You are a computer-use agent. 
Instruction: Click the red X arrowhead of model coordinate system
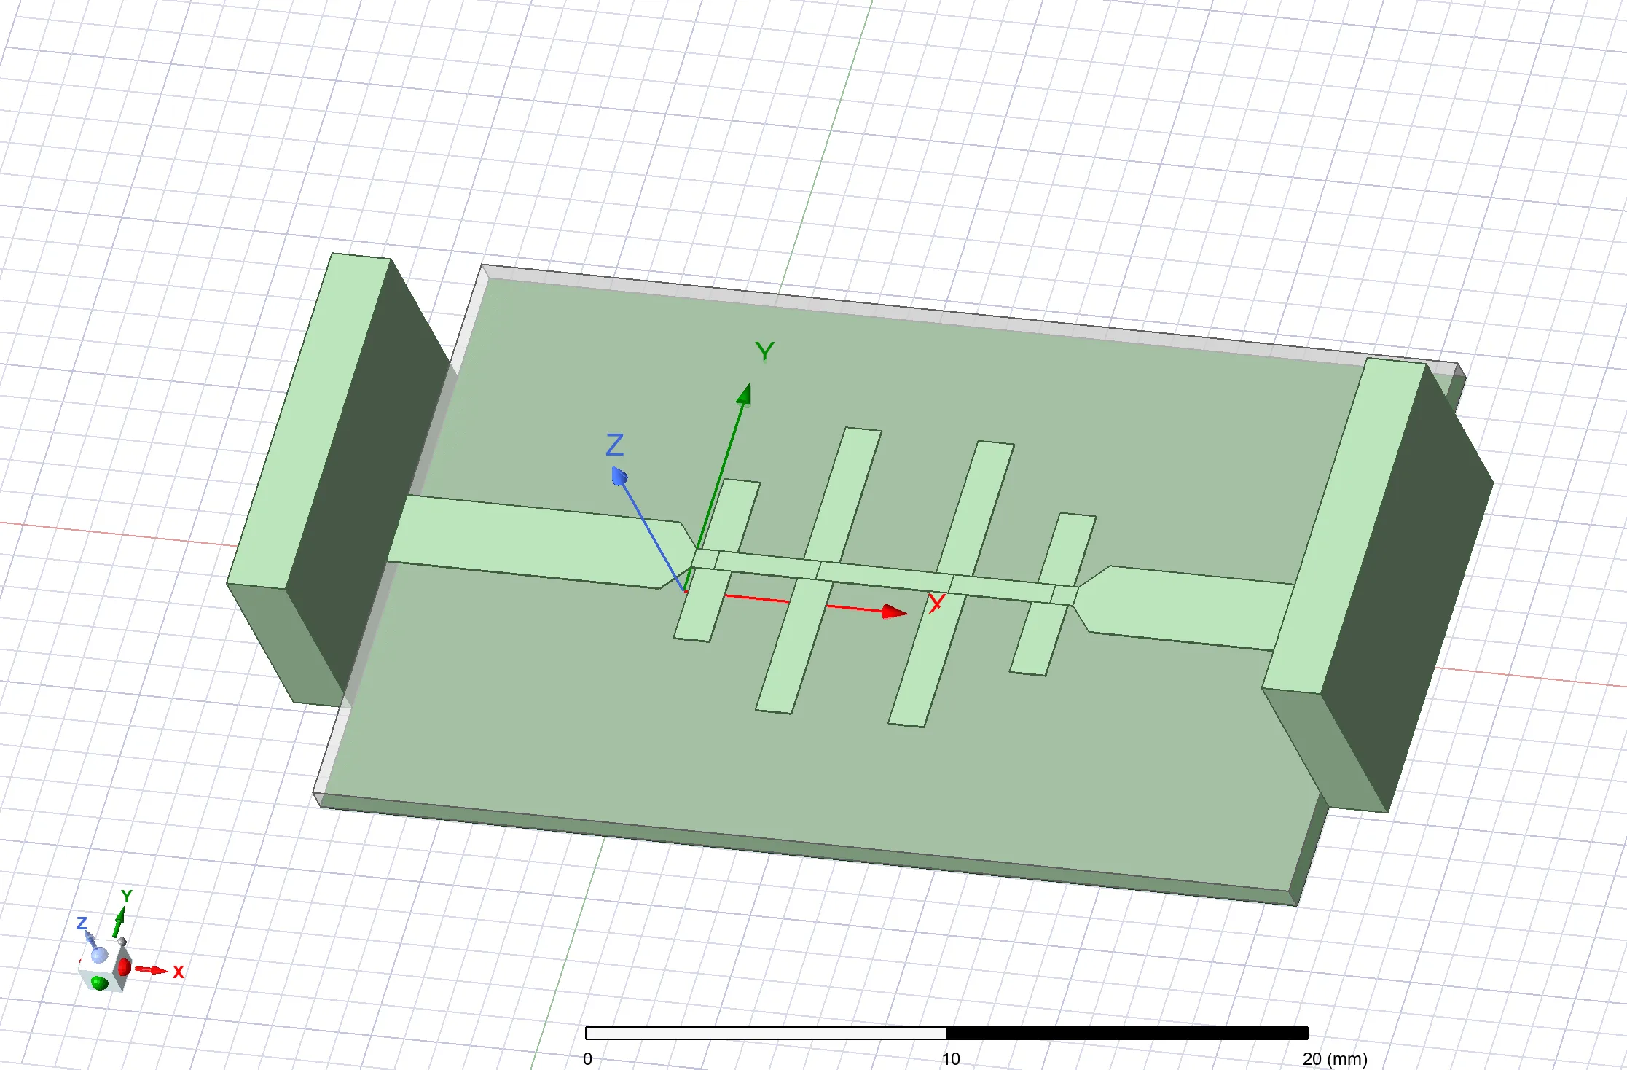tap(895, 612)
